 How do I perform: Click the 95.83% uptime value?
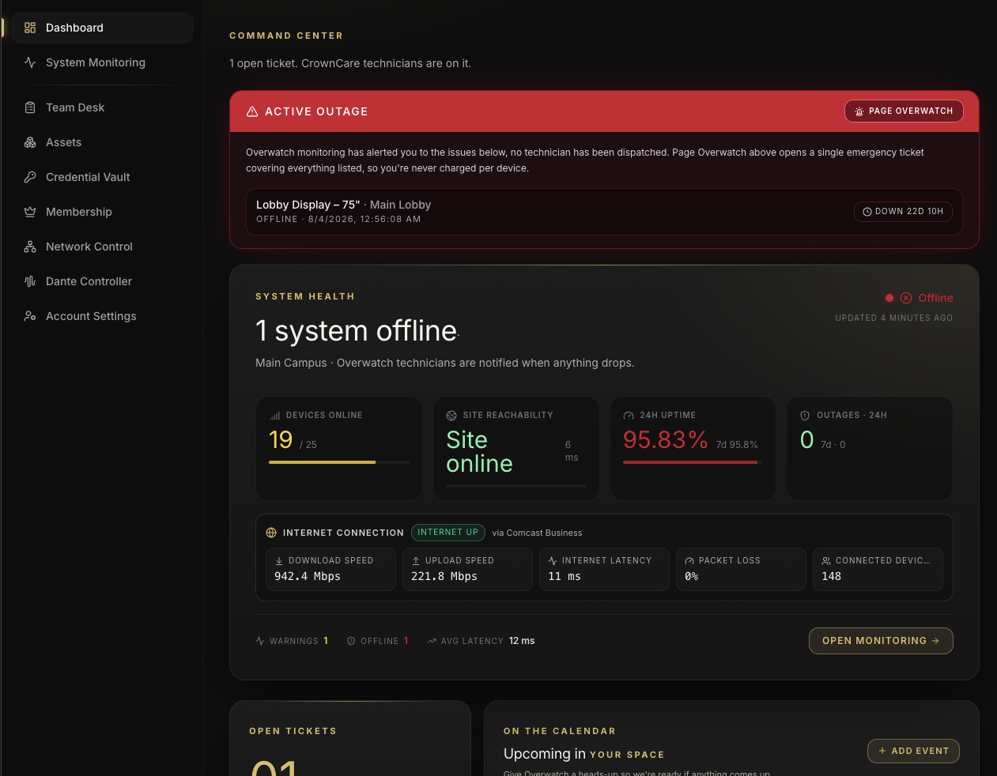coord(666,439)
